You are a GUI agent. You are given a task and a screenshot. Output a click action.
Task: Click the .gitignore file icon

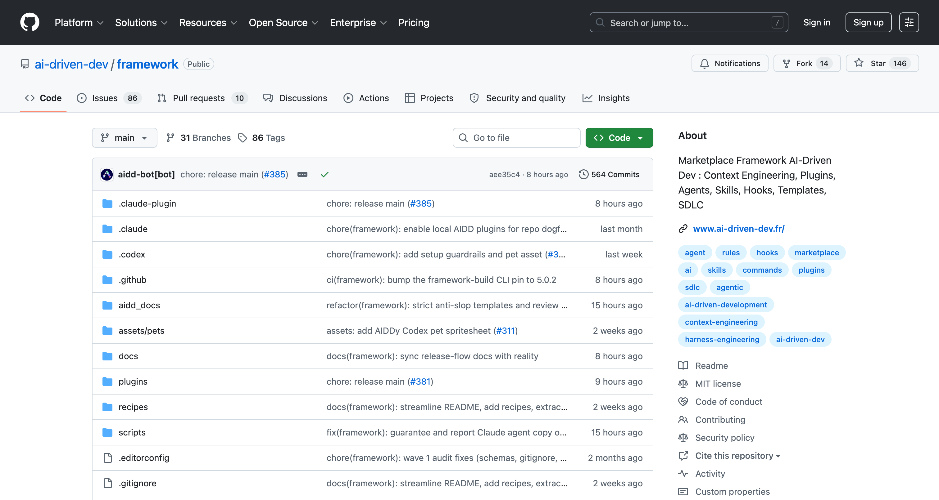(107, 483)
